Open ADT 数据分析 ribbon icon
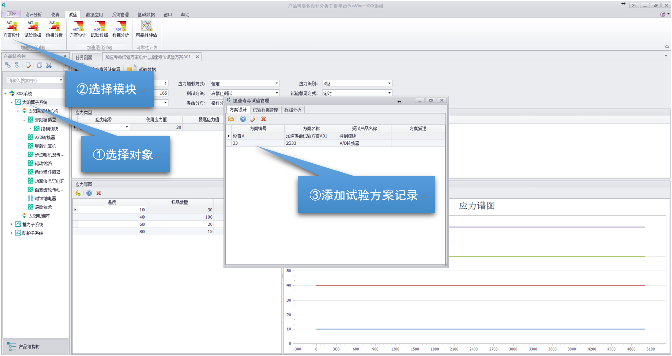The image size is (672, 356). click(x=120, y=29)
